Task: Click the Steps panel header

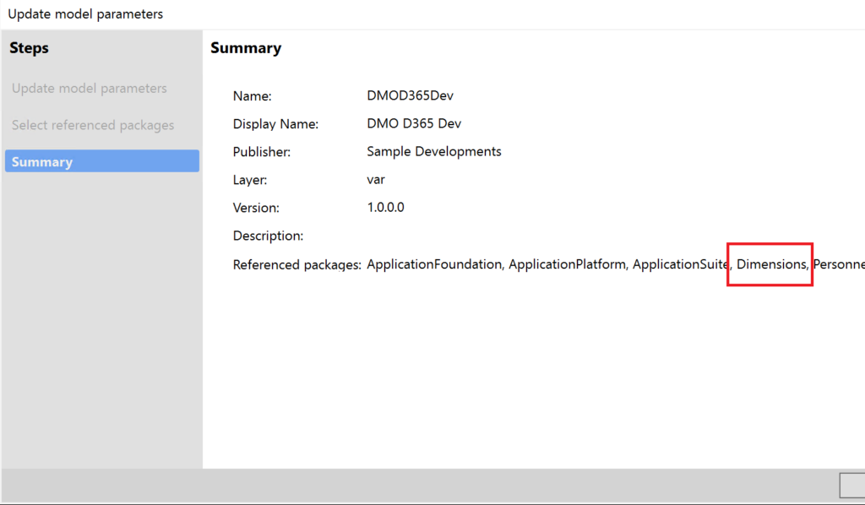Action: click(29, 48)
